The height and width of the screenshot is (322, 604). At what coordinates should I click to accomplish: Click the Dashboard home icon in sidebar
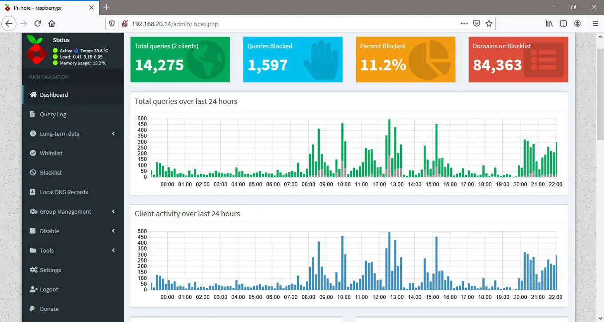tap(33, 95)
